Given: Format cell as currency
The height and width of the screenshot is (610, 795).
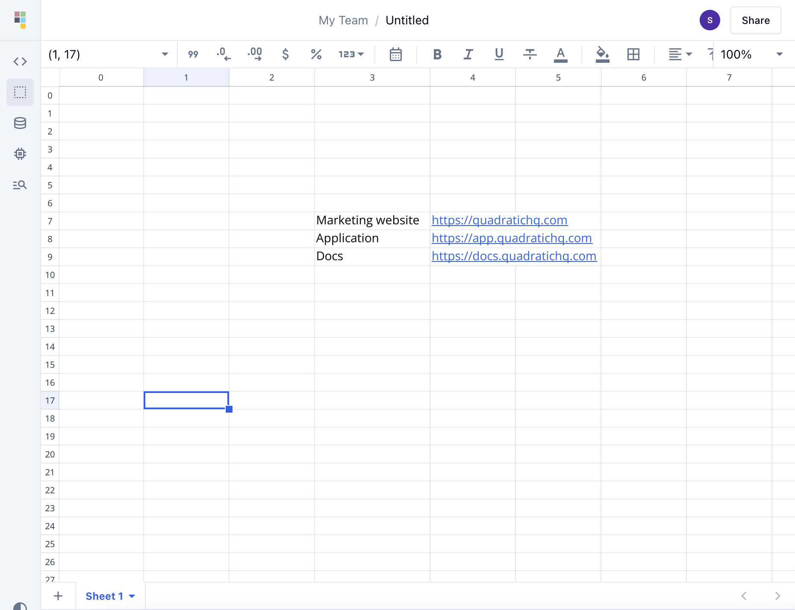Looking at the screenshot, I should (286, 54).
